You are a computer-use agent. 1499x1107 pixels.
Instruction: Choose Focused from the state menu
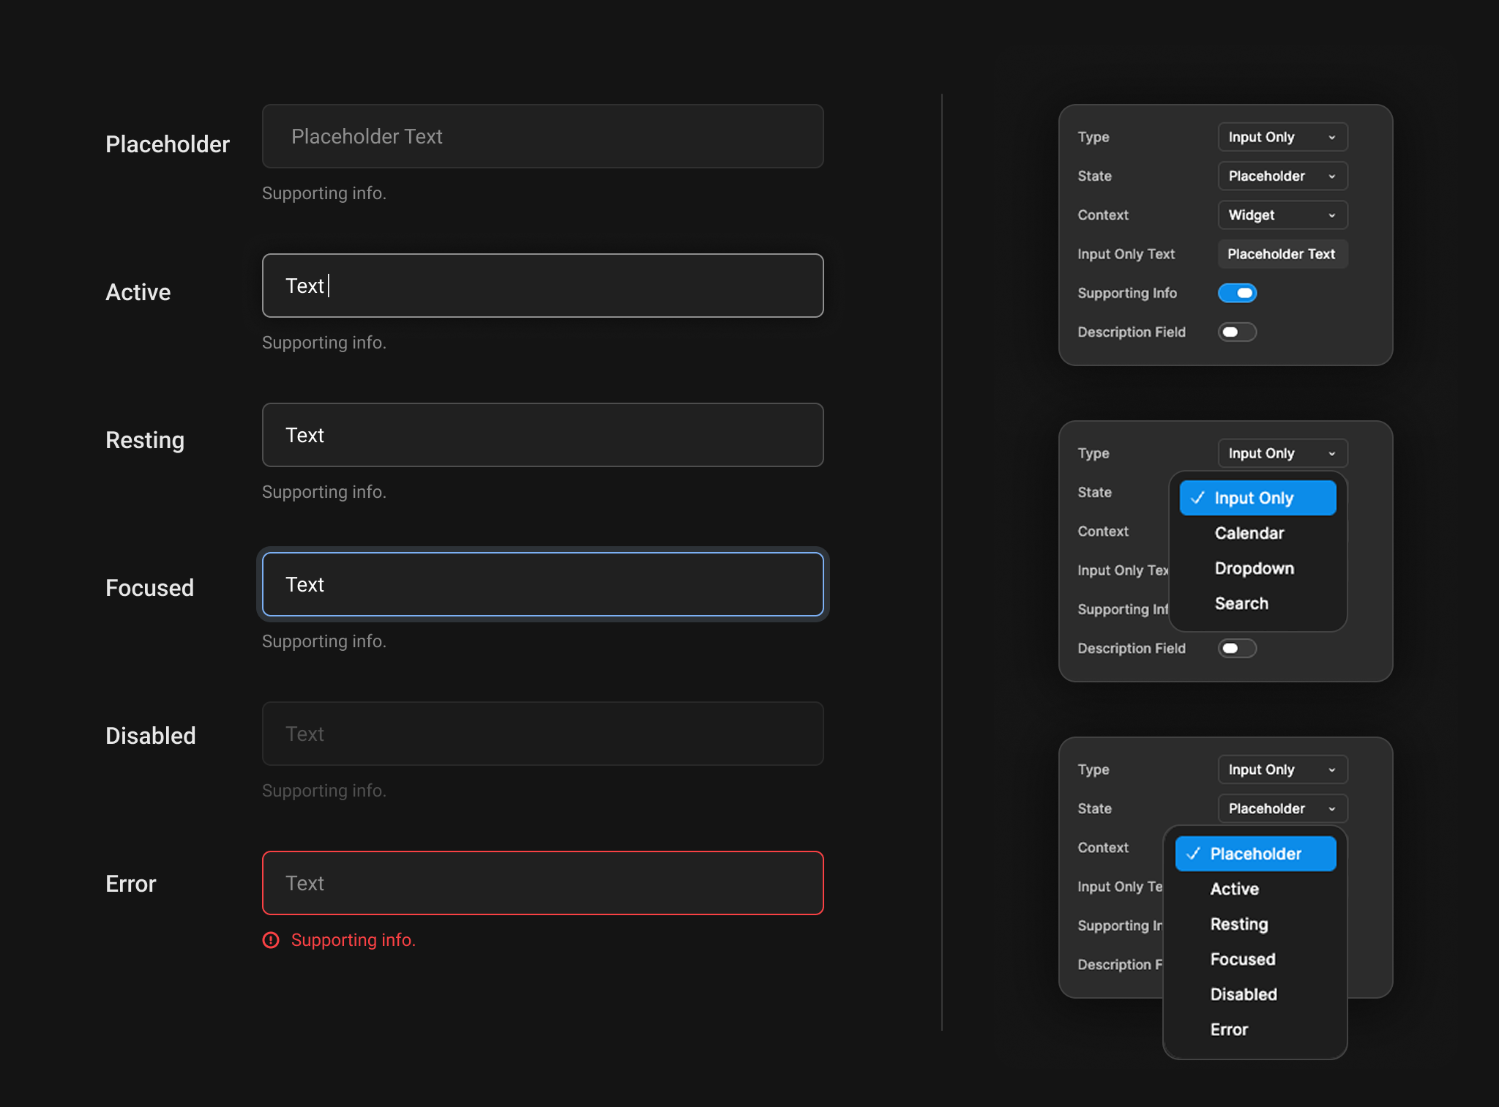click(x=1255, y=959)
